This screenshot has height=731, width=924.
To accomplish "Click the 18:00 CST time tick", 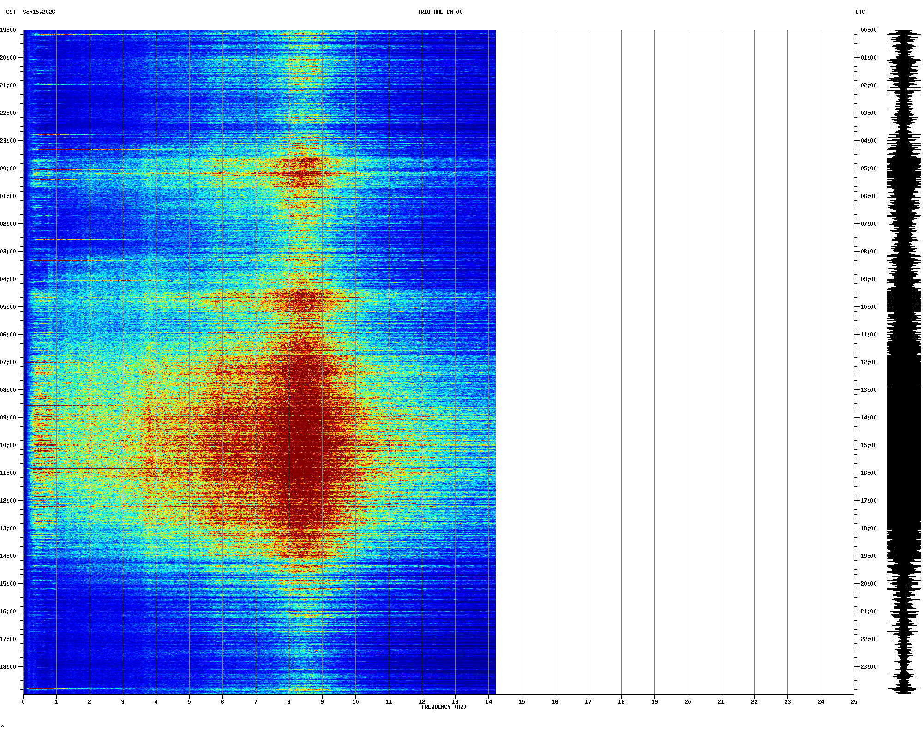I will 8,667.
